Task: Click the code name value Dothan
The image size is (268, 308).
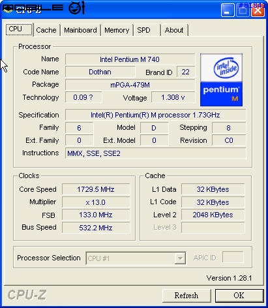Action: [x=100, y=72]
